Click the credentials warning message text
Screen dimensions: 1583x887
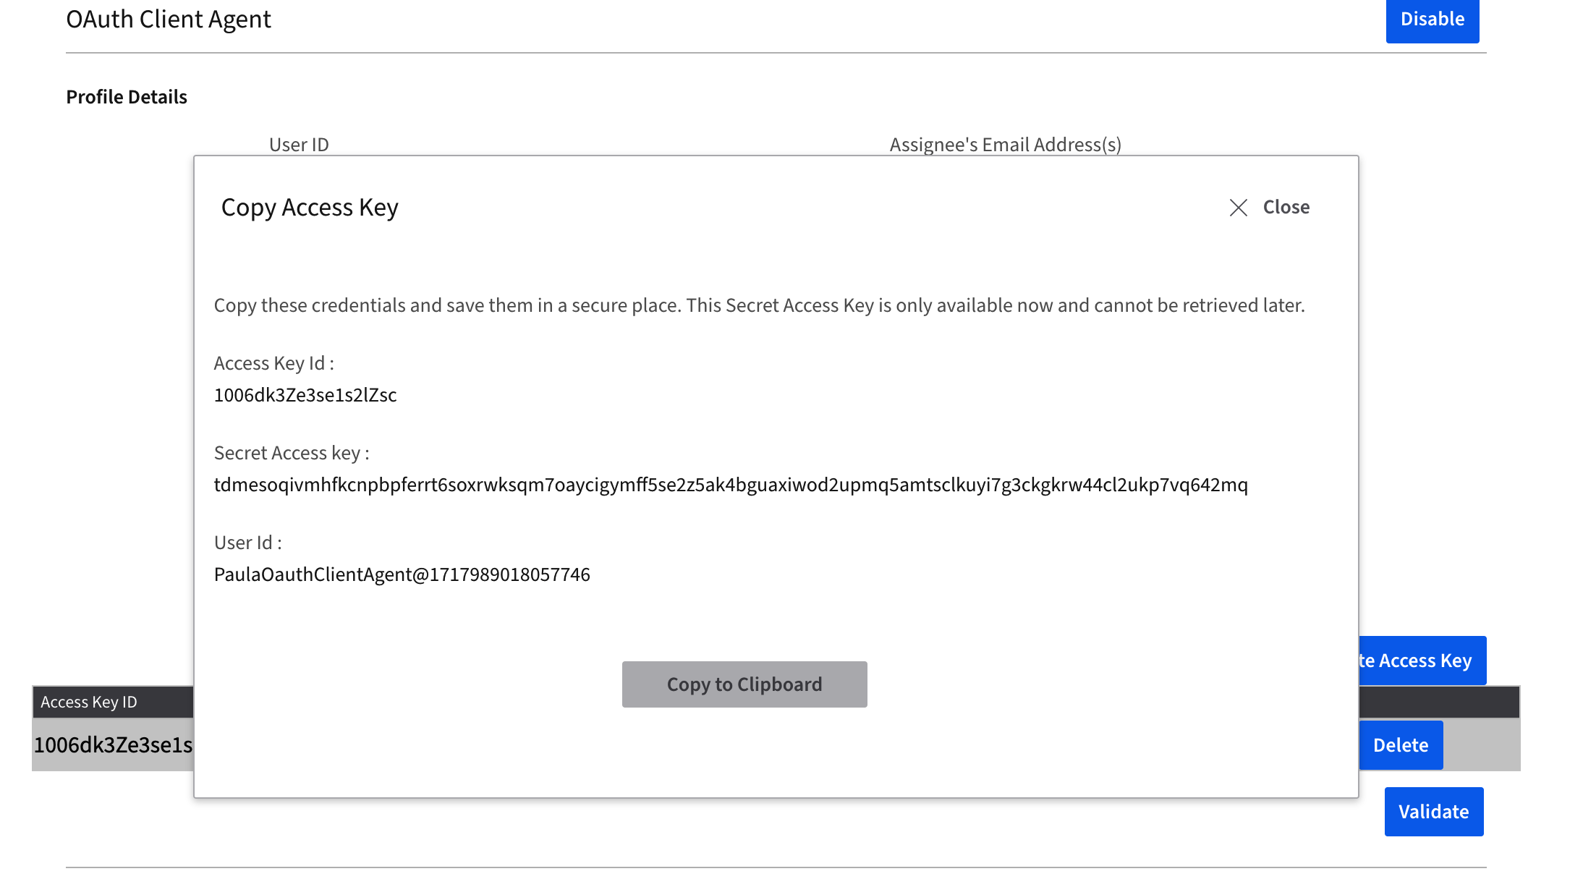759,305
